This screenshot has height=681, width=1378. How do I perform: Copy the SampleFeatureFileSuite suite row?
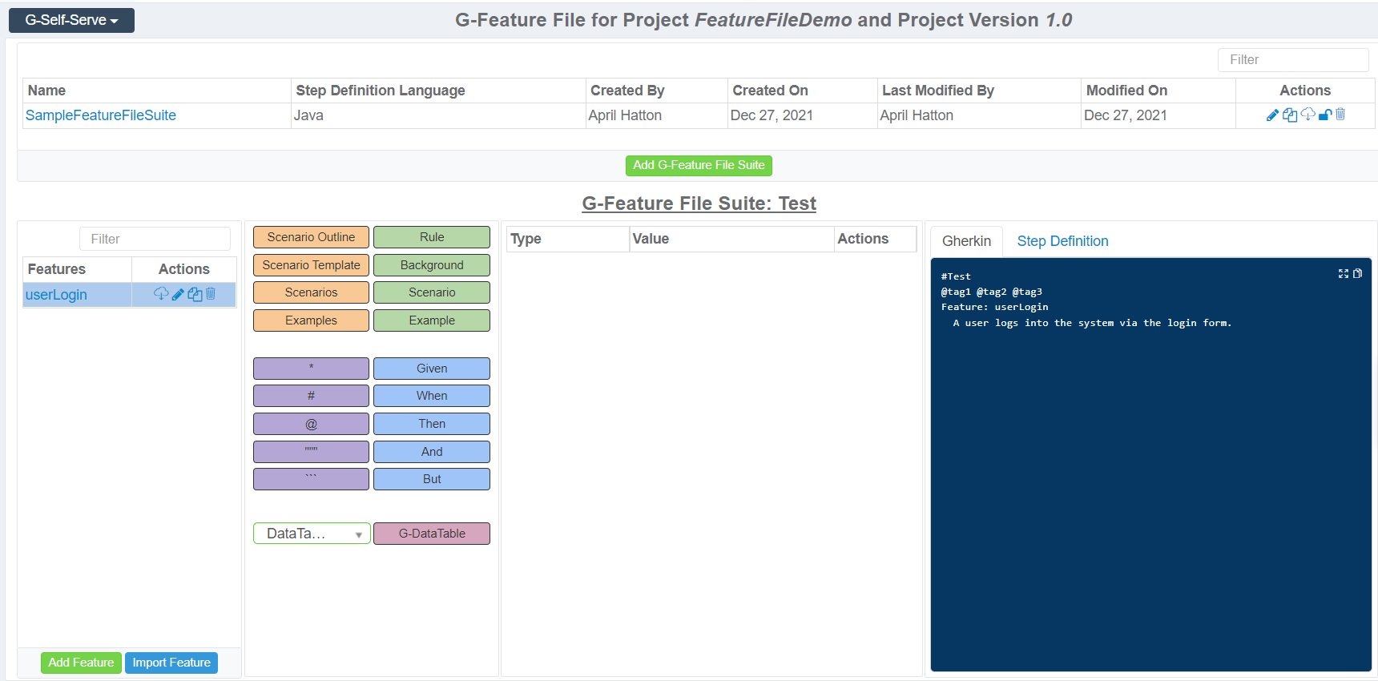pos(1290,115)
